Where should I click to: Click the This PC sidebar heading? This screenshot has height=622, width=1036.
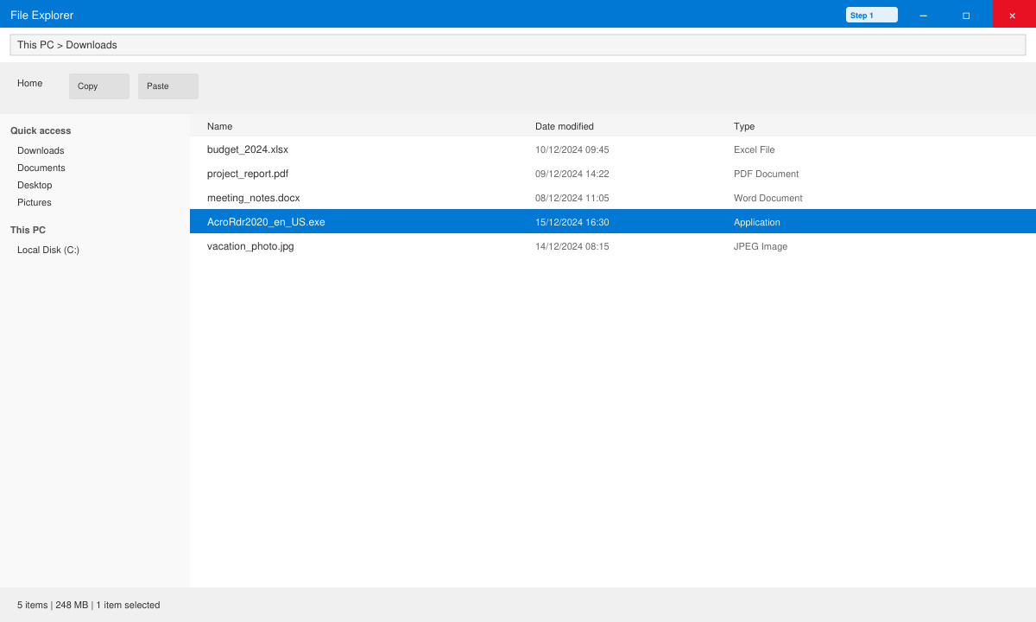tap(28, 230)
